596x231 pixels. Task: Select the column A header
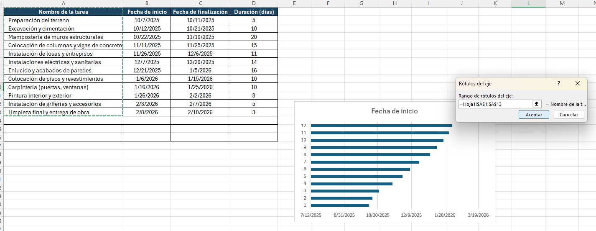tap(63, 3)
